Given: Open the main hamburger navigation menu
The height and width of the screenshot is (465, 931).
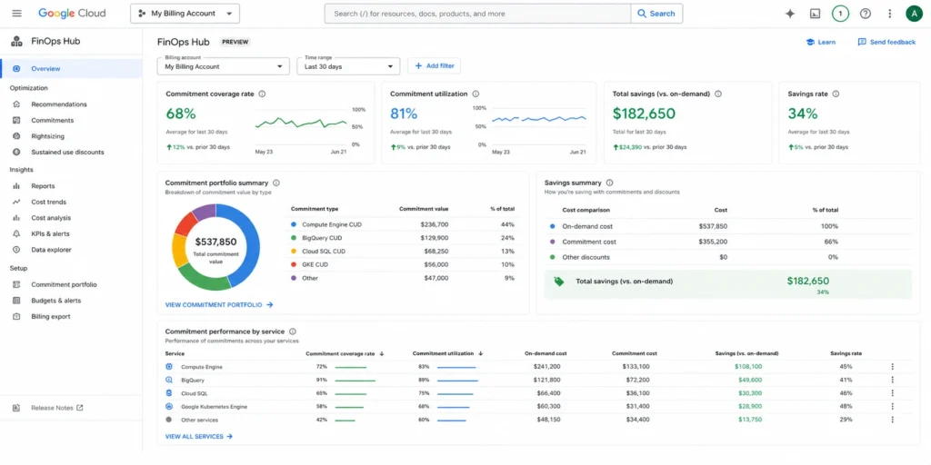Looking at the screenshot, I should tap(16, 13).
